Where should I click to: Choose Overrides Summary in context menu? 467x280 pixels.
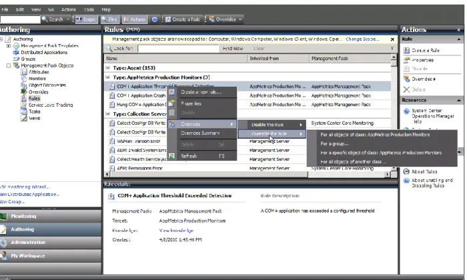point(202,133)
